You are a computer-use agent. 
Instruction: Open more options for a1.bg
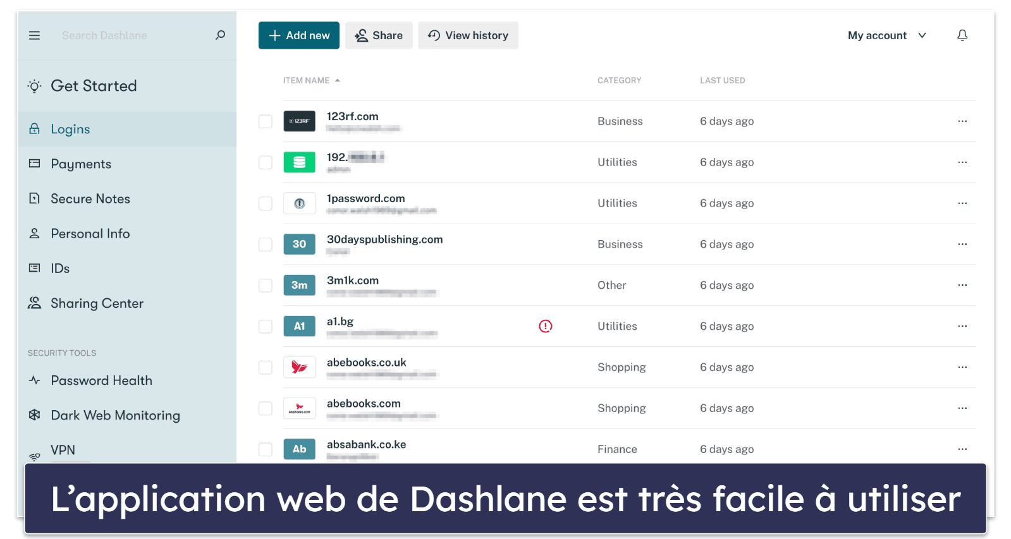point(962,326)
